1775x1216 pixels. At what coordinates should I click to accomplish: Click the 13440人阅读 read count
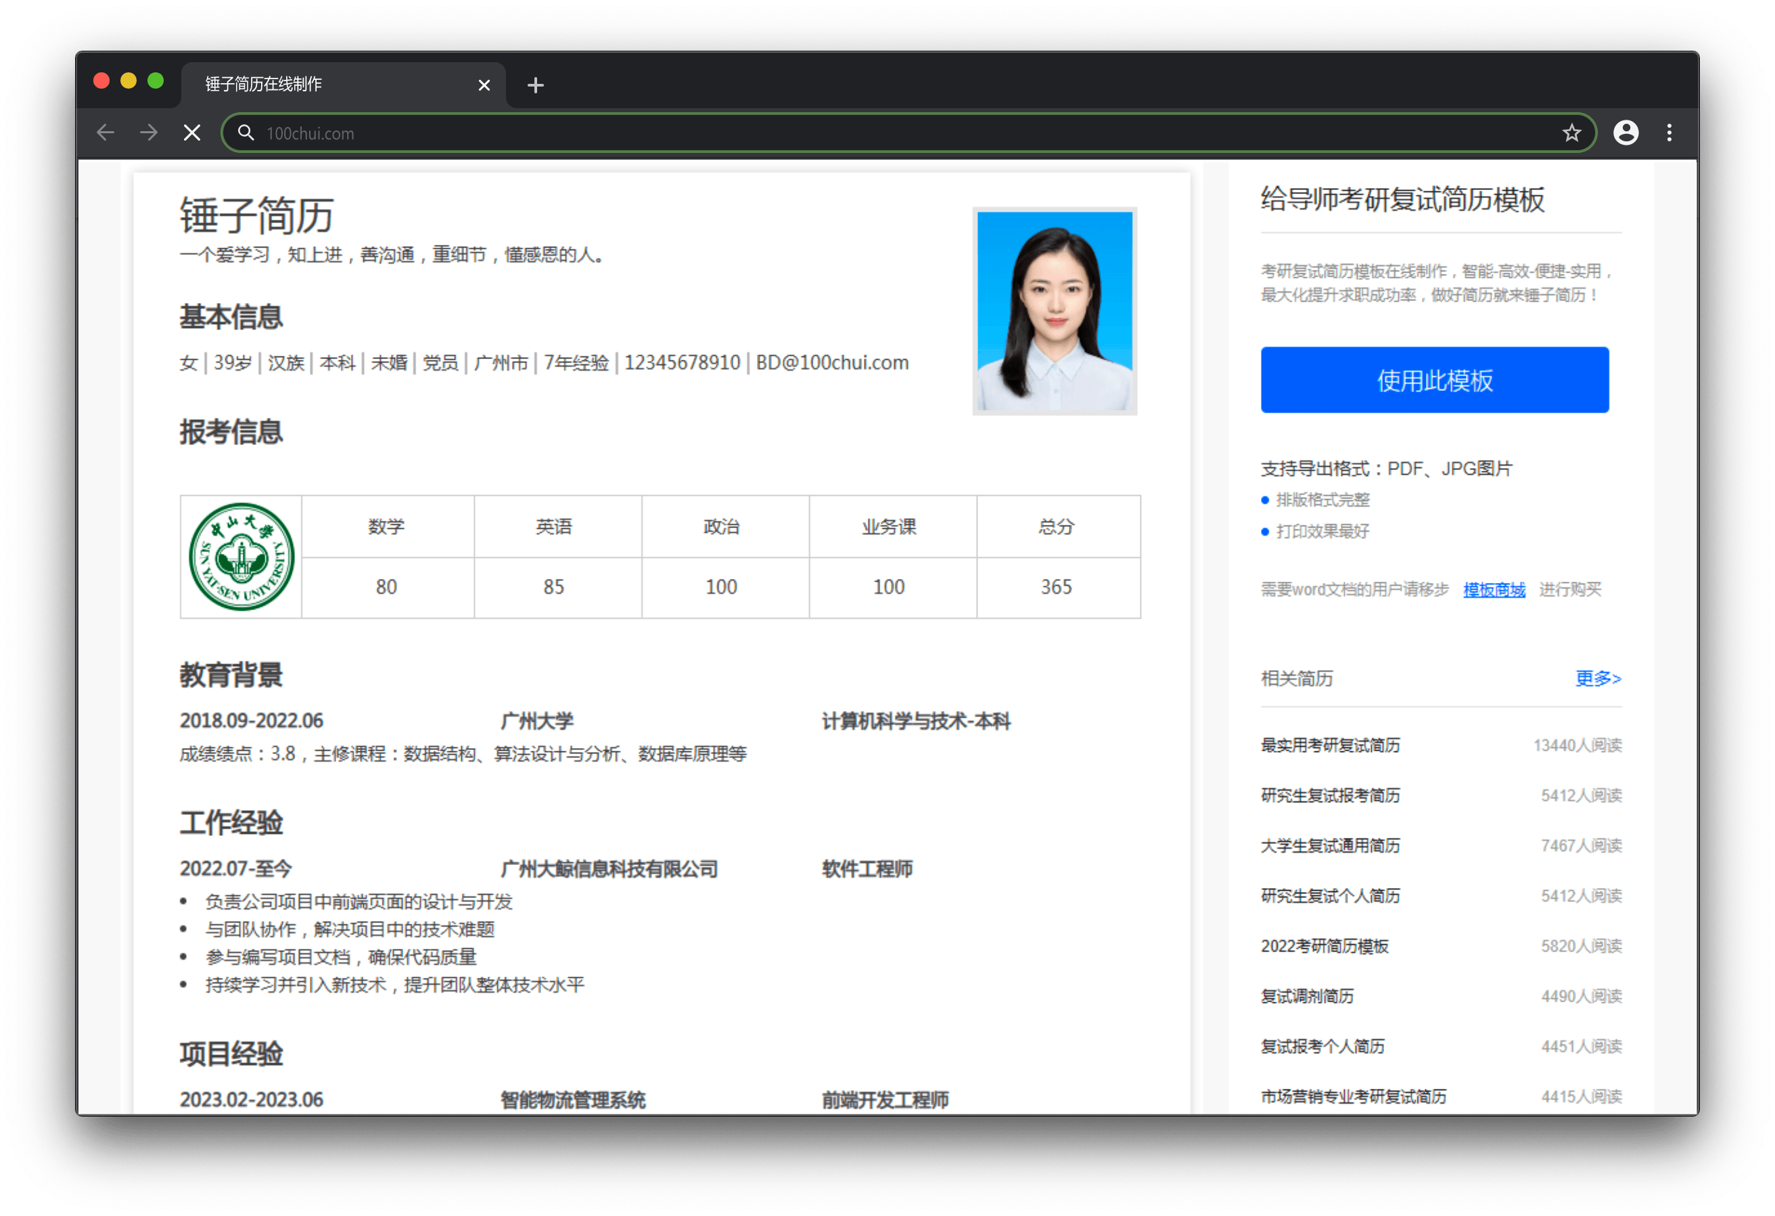(x=1577, y=745)
